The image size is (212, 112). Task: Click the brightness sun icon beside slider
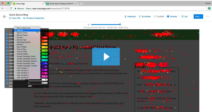tap(88, 25)
